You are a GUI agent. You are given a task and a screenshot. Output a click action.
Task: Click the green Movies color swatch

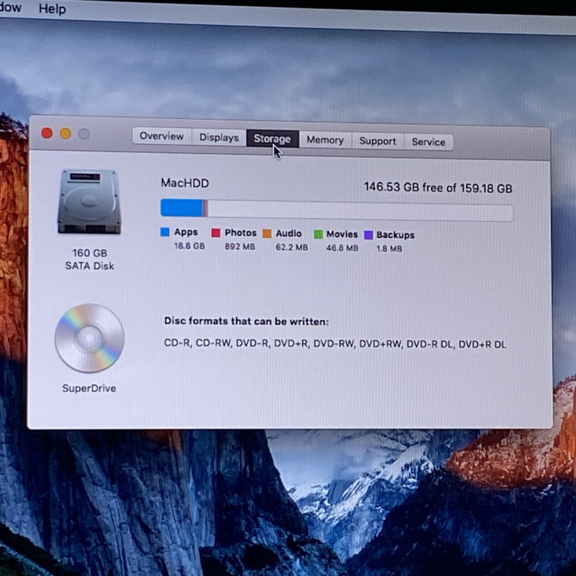(x=318, y=235)
